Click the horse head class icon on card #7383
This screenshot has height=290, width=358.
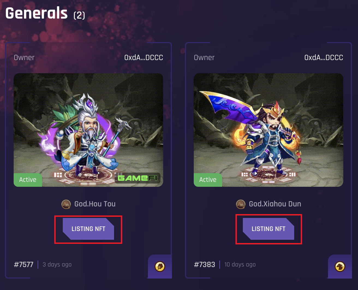pos(340,266)
